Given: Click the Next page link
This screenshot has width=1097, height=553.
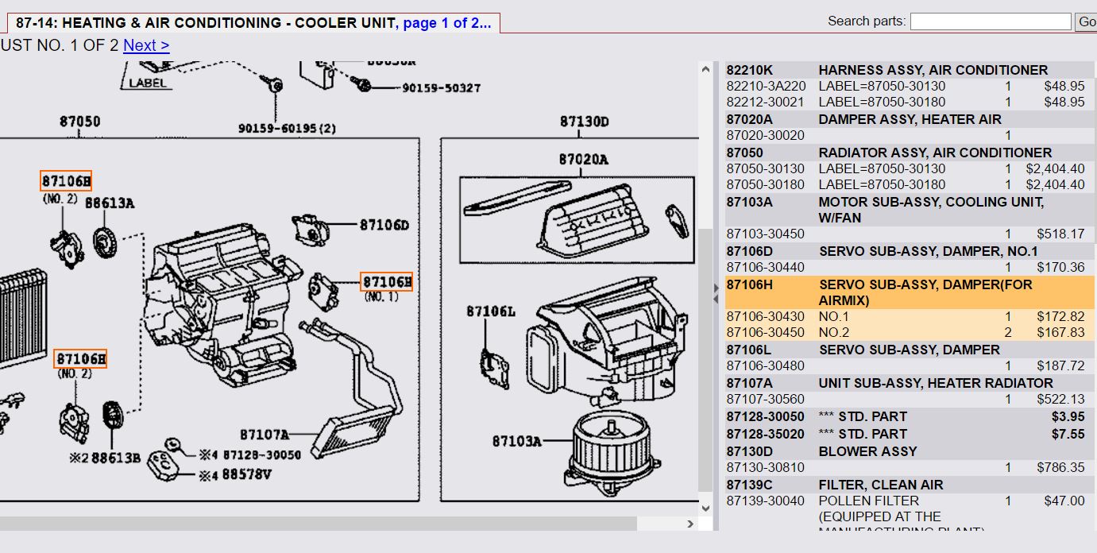Looking at the screenshot, I should point(146,45).
